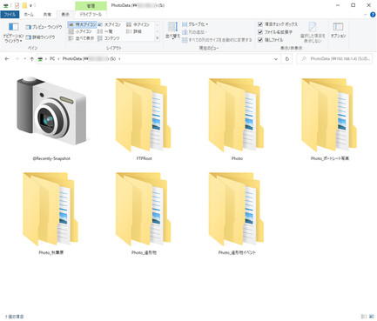This screenshot has width=377, height=321.
Task: Switch to Home (ホーム) tab
Action: click(29, 15)
